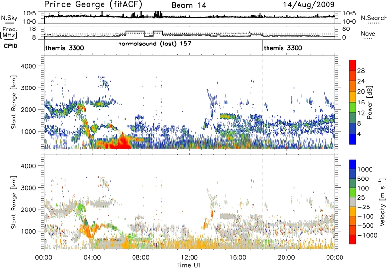Image resolution: width=387 pixels, height=268 pixels.
Task: Click '2000' tick on the velocity panel
Action: pos(29,209)
